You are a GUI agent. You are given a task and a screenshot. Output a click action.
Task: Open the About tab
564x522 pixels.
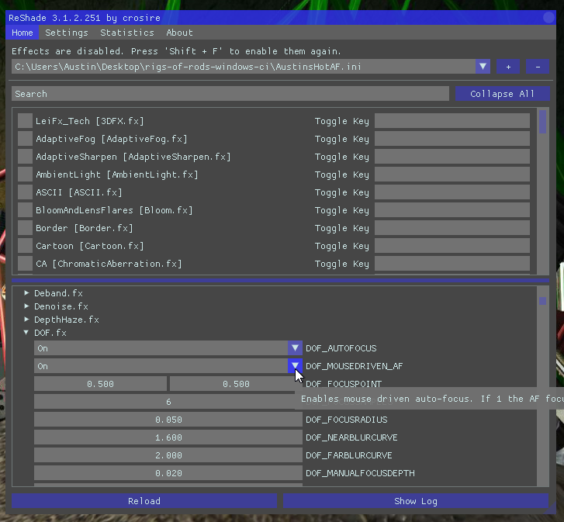tap(179, 33)
